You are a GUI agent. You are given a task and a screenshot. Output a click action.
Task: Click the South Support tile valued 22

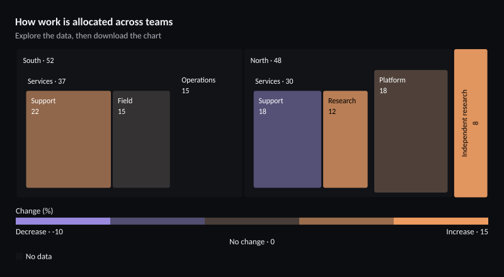coord(69,139)
